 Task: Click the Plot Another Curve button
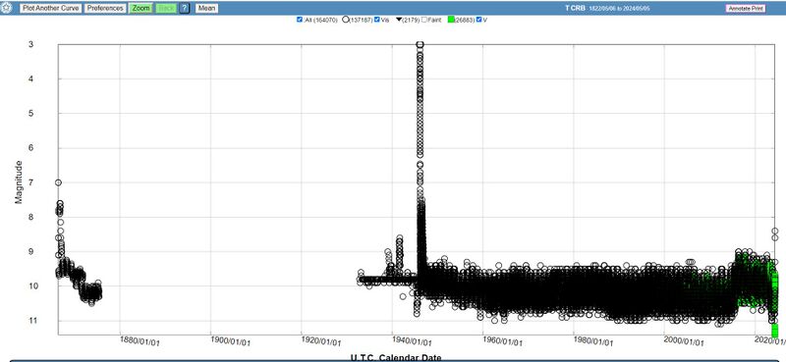[51, 9]
